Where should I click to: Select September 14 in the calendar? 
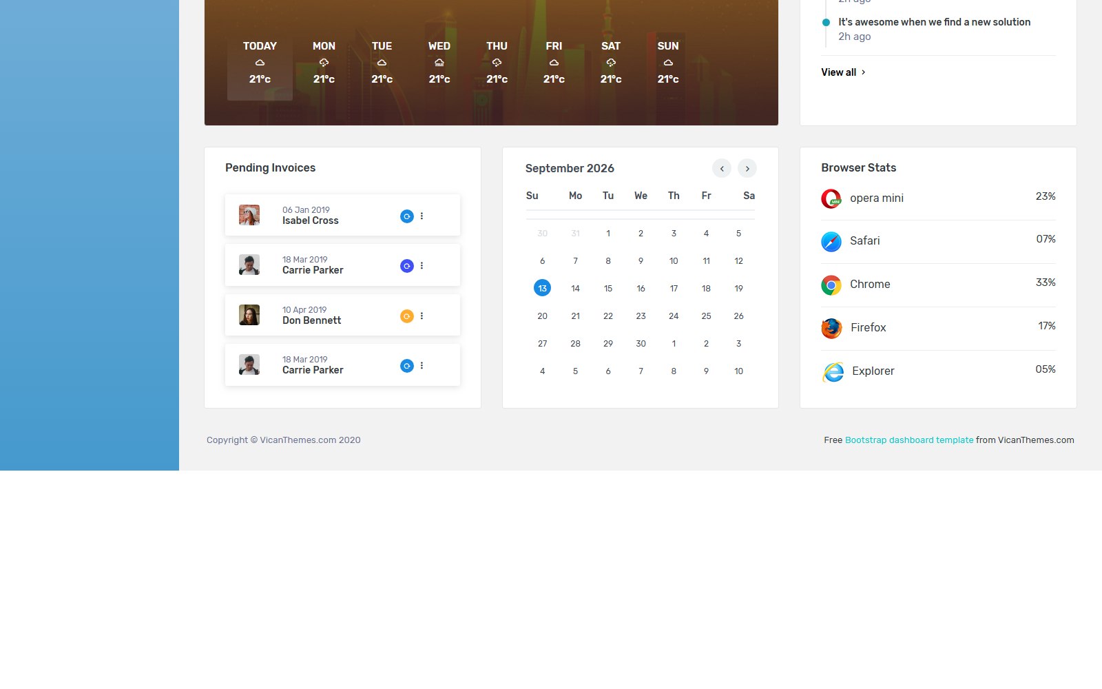coord(575,289)
